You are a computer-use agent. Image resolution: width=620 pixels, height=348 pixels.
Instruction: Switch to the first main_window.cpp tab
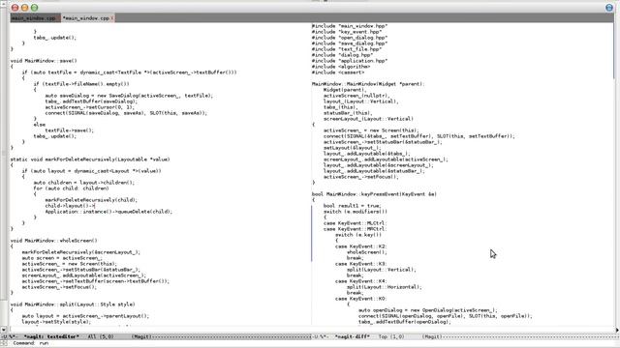[x=35, y=18]
